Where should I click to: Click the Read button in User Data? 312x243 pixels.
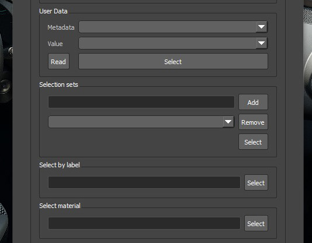coord(58,61)
